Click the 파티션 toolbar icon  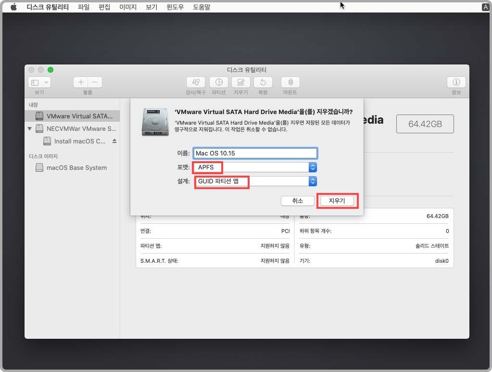coord(219,82)
